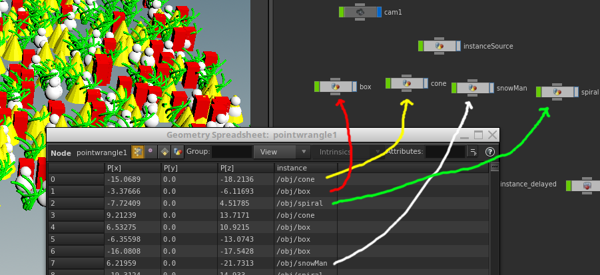Sort by the P[y] column header
Image resolution: width=600 pixels, height=275 pixels.
(189, 168)
